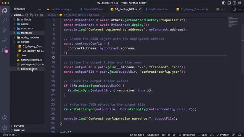Open errors and warnings count in status bar
The image size is (244, 137).
(11, 135)
